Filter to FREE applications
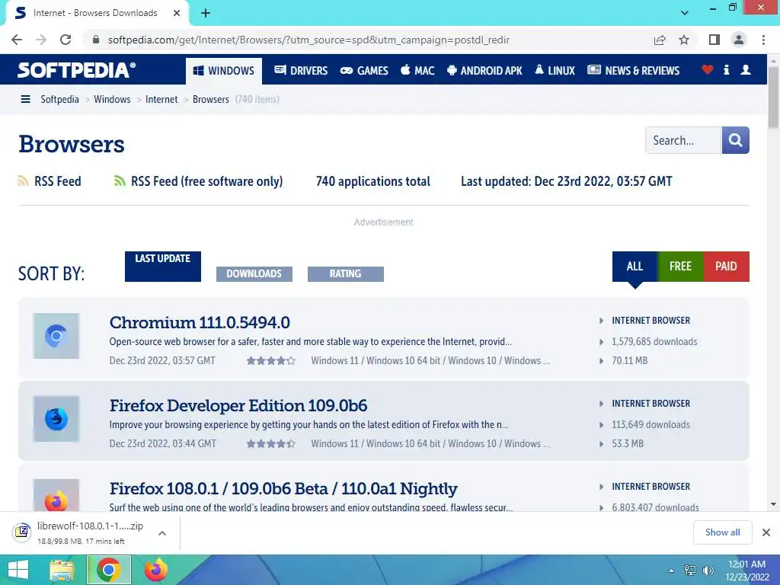Viewport: 780px width, 585px height. [680, 267]
